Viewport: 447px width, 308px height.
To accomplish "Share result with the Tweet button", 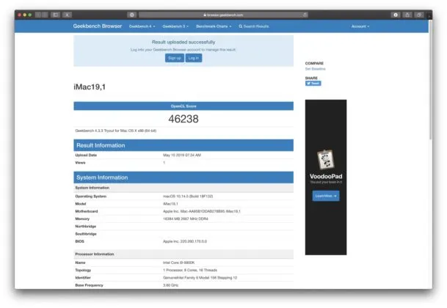I will (313, 83).
